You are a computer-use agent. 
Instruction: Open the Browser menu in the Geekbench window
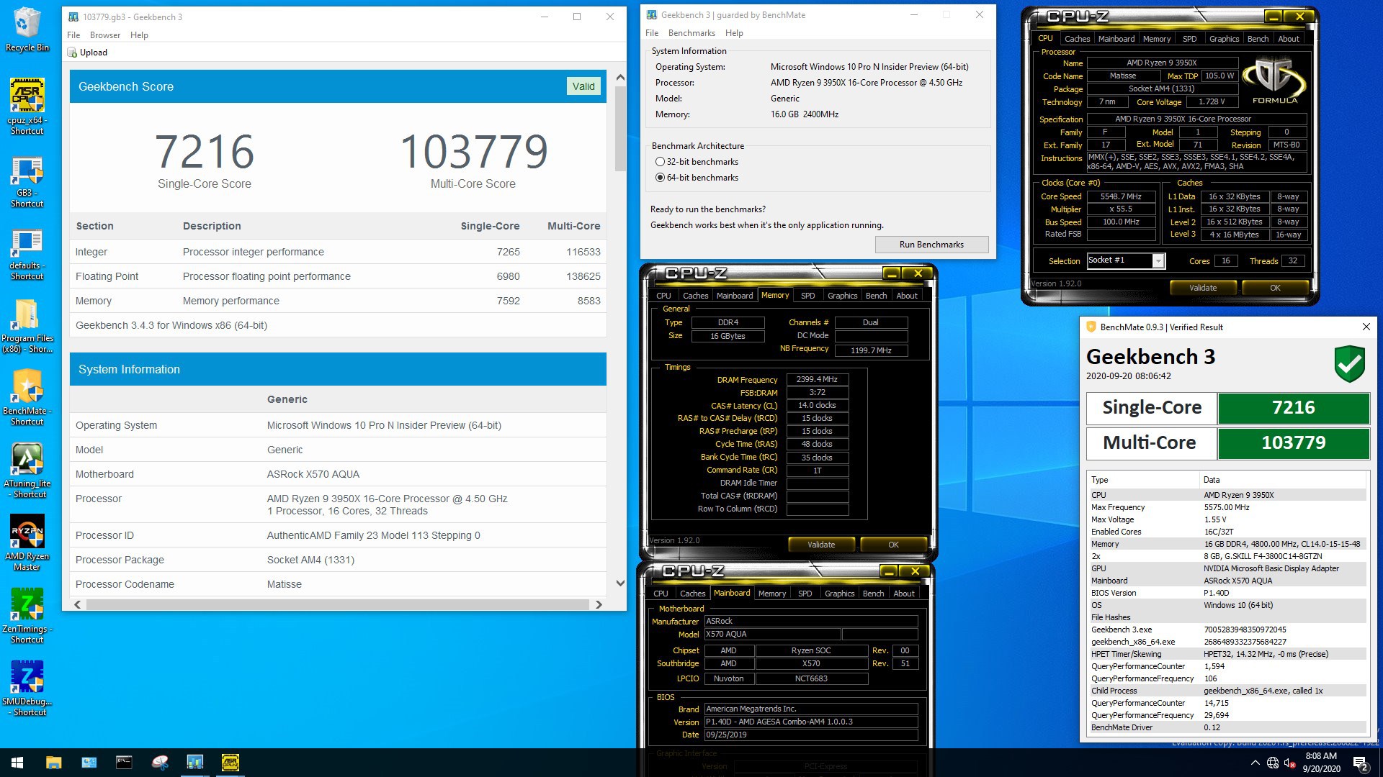click(105, 35)
